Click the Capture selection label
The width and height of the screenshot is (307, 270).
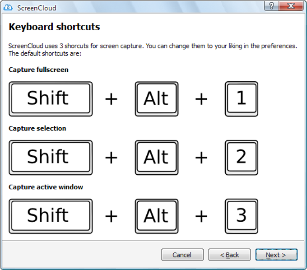coord(37,128)
